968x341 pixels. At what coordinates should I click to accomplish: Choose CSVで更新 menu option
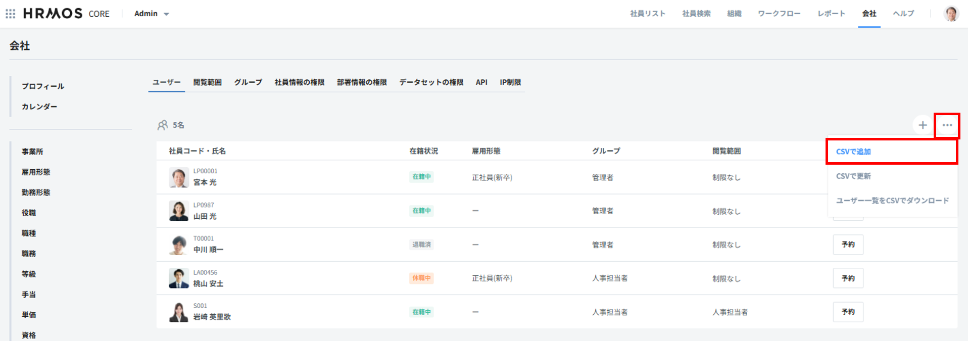point(853,176)
